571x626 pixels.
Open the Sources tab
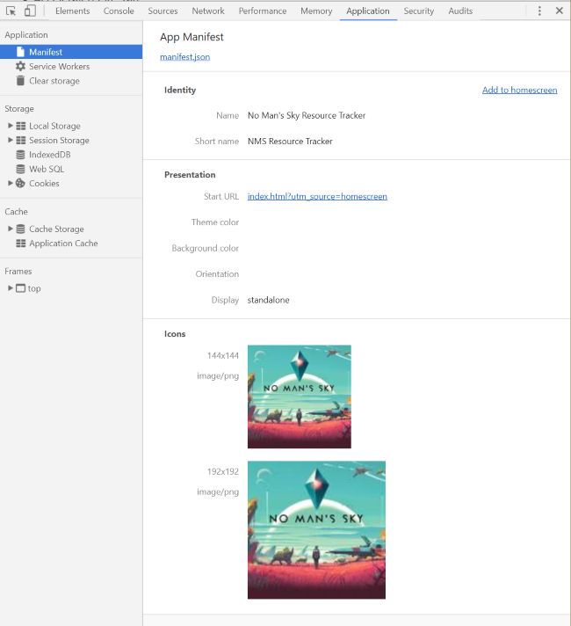pos(163,11)
